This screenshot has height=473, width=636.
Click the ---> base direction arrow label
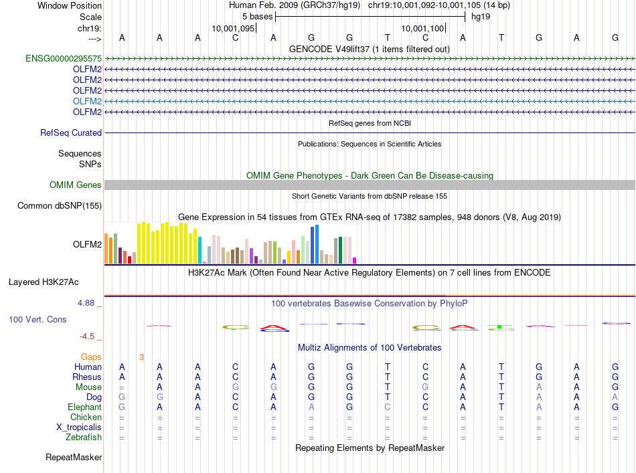94,39
